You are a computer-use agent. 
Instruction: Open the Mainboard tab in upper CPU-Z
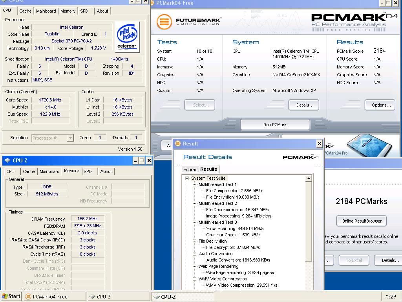[46, 11]
